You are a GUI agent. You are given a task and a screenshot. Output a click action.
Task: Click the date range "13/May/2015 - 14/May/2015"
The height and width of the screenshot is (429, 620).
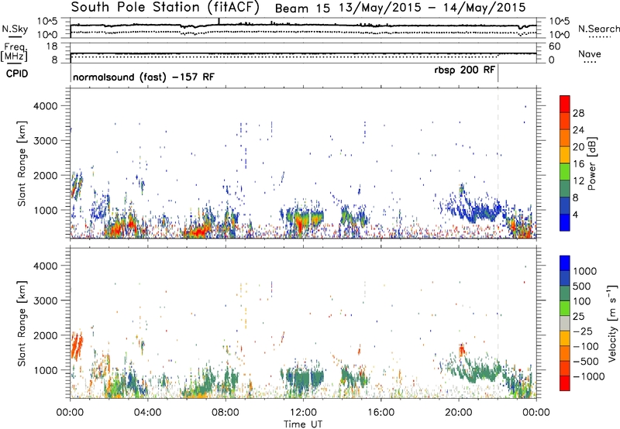click(432, 8)
